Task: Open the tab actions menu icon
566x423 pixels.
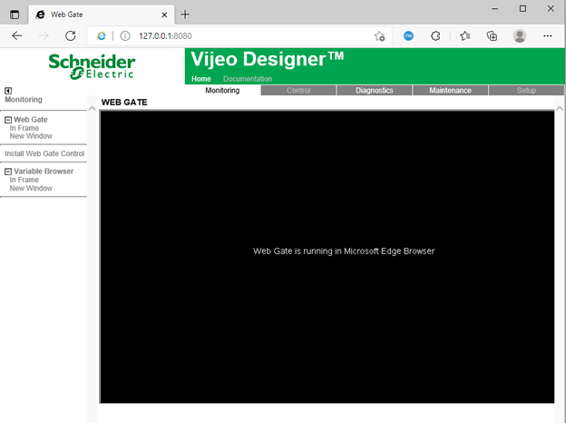Action: coord(15,15)
